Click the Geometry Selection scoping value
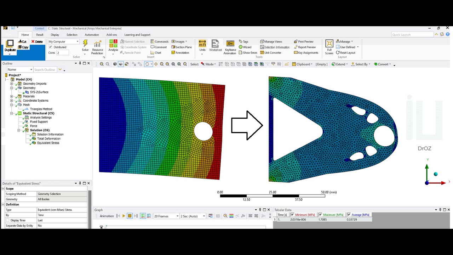The image size is (453, 255). coord(62,194)
